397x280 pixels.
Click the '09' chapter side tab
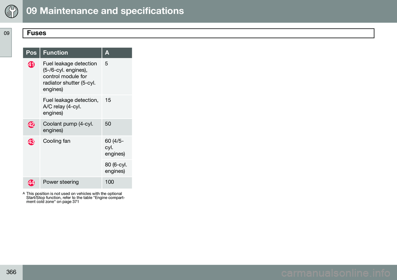coord(6,43)
